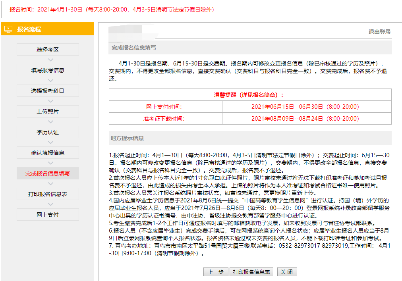The height and width of the screenshot is (281, 402).
Task: Select the 选择报考科目 step
Action: [48, 91]
